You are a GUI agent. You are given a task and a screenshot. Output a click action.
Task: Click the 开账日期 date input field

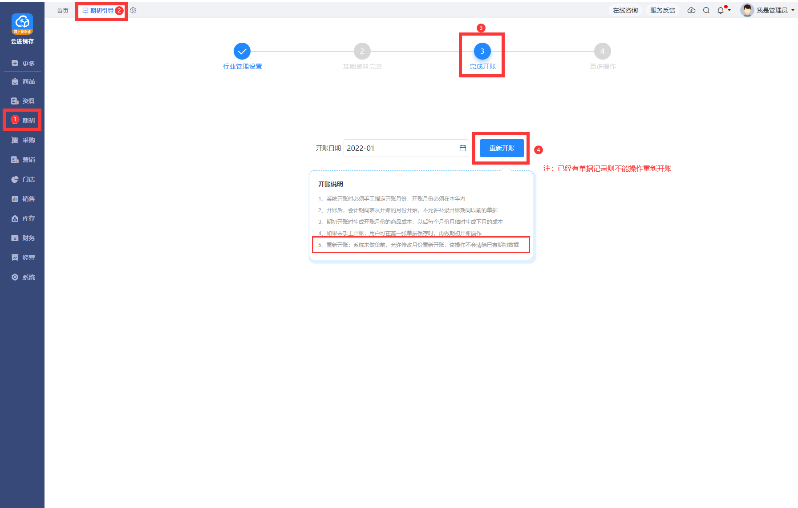click(x=401, y=148)
